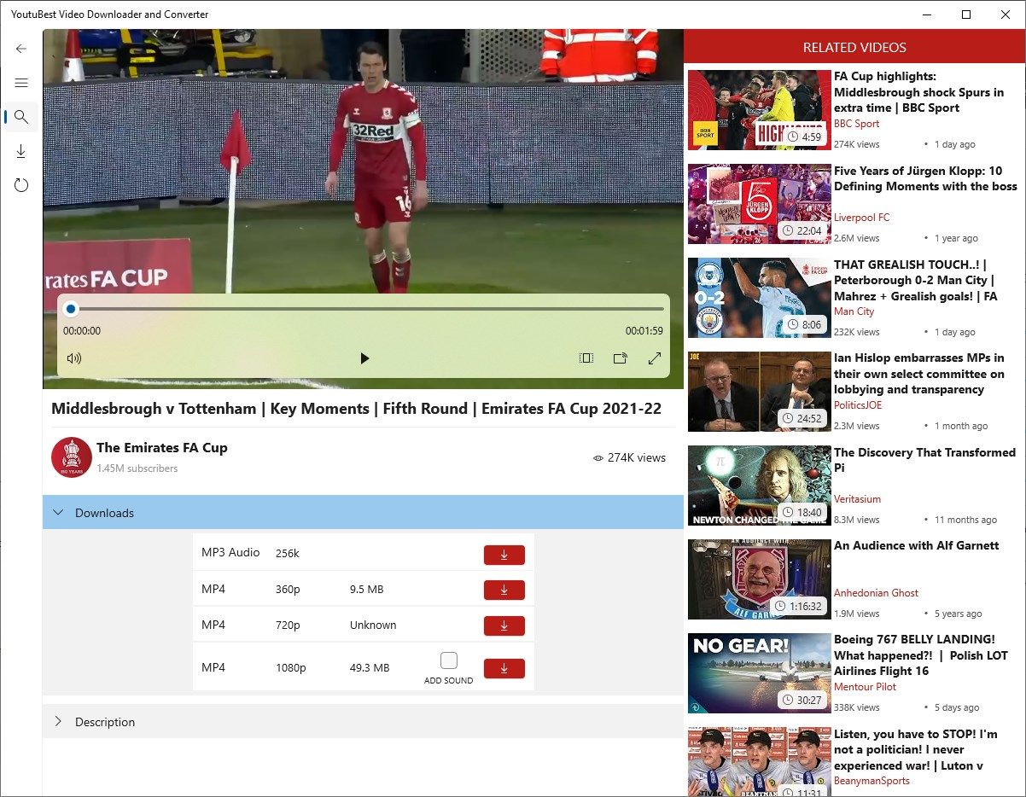Maximize the YoutuBest window
1026x797 pixels.
coord(966,15)
